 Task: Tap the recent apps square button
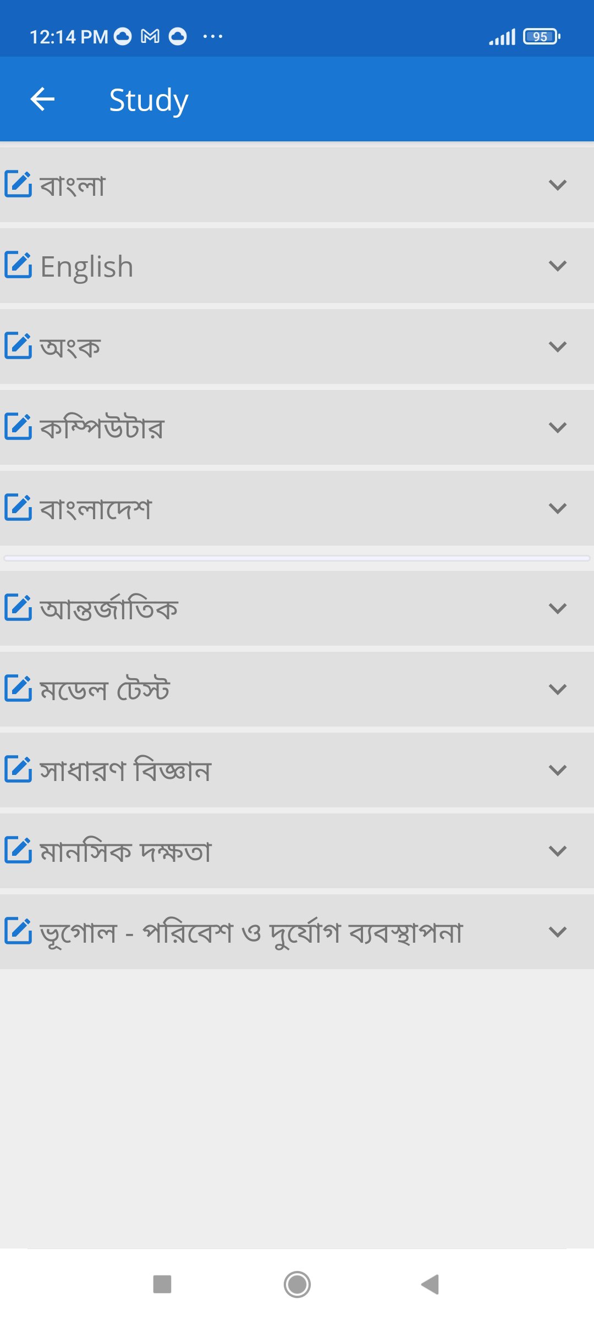162,1284
